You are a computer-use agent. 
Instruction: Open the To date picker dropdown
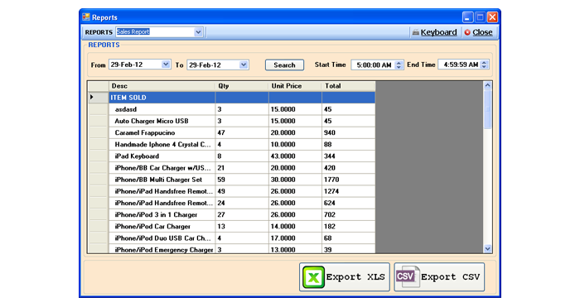pyautogui.click(x=244, y=65)
